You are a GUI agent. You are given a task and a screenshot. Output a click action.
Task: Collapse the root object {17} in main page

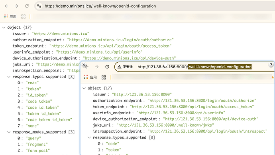[4, 28]
